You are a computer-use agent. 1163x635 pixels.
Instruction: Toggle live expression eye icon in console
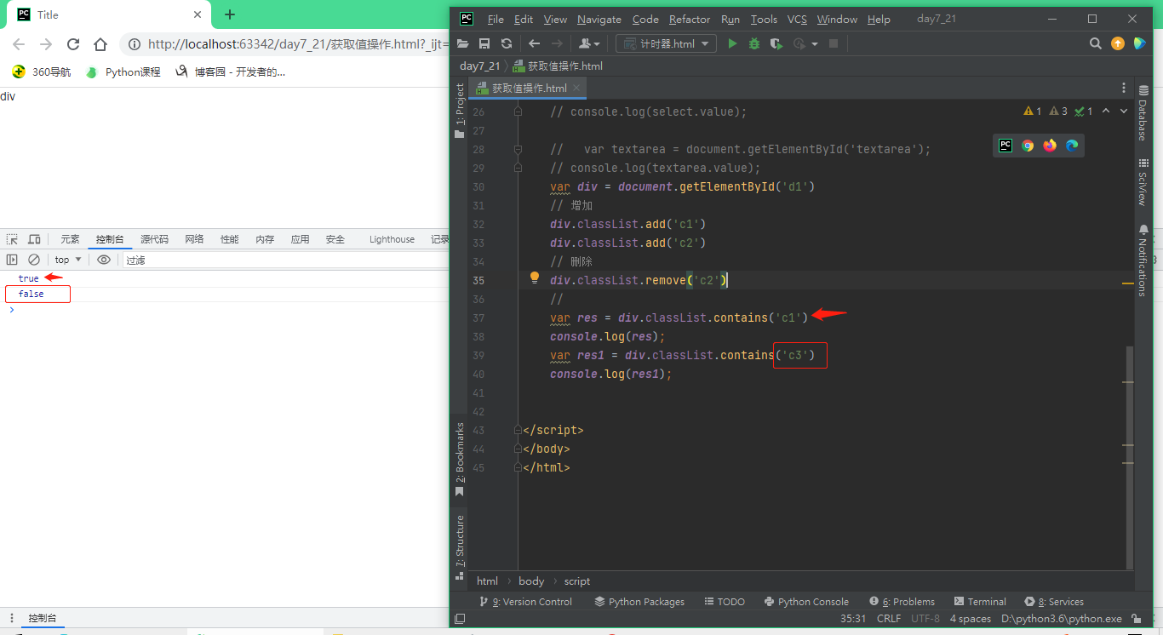104,260
